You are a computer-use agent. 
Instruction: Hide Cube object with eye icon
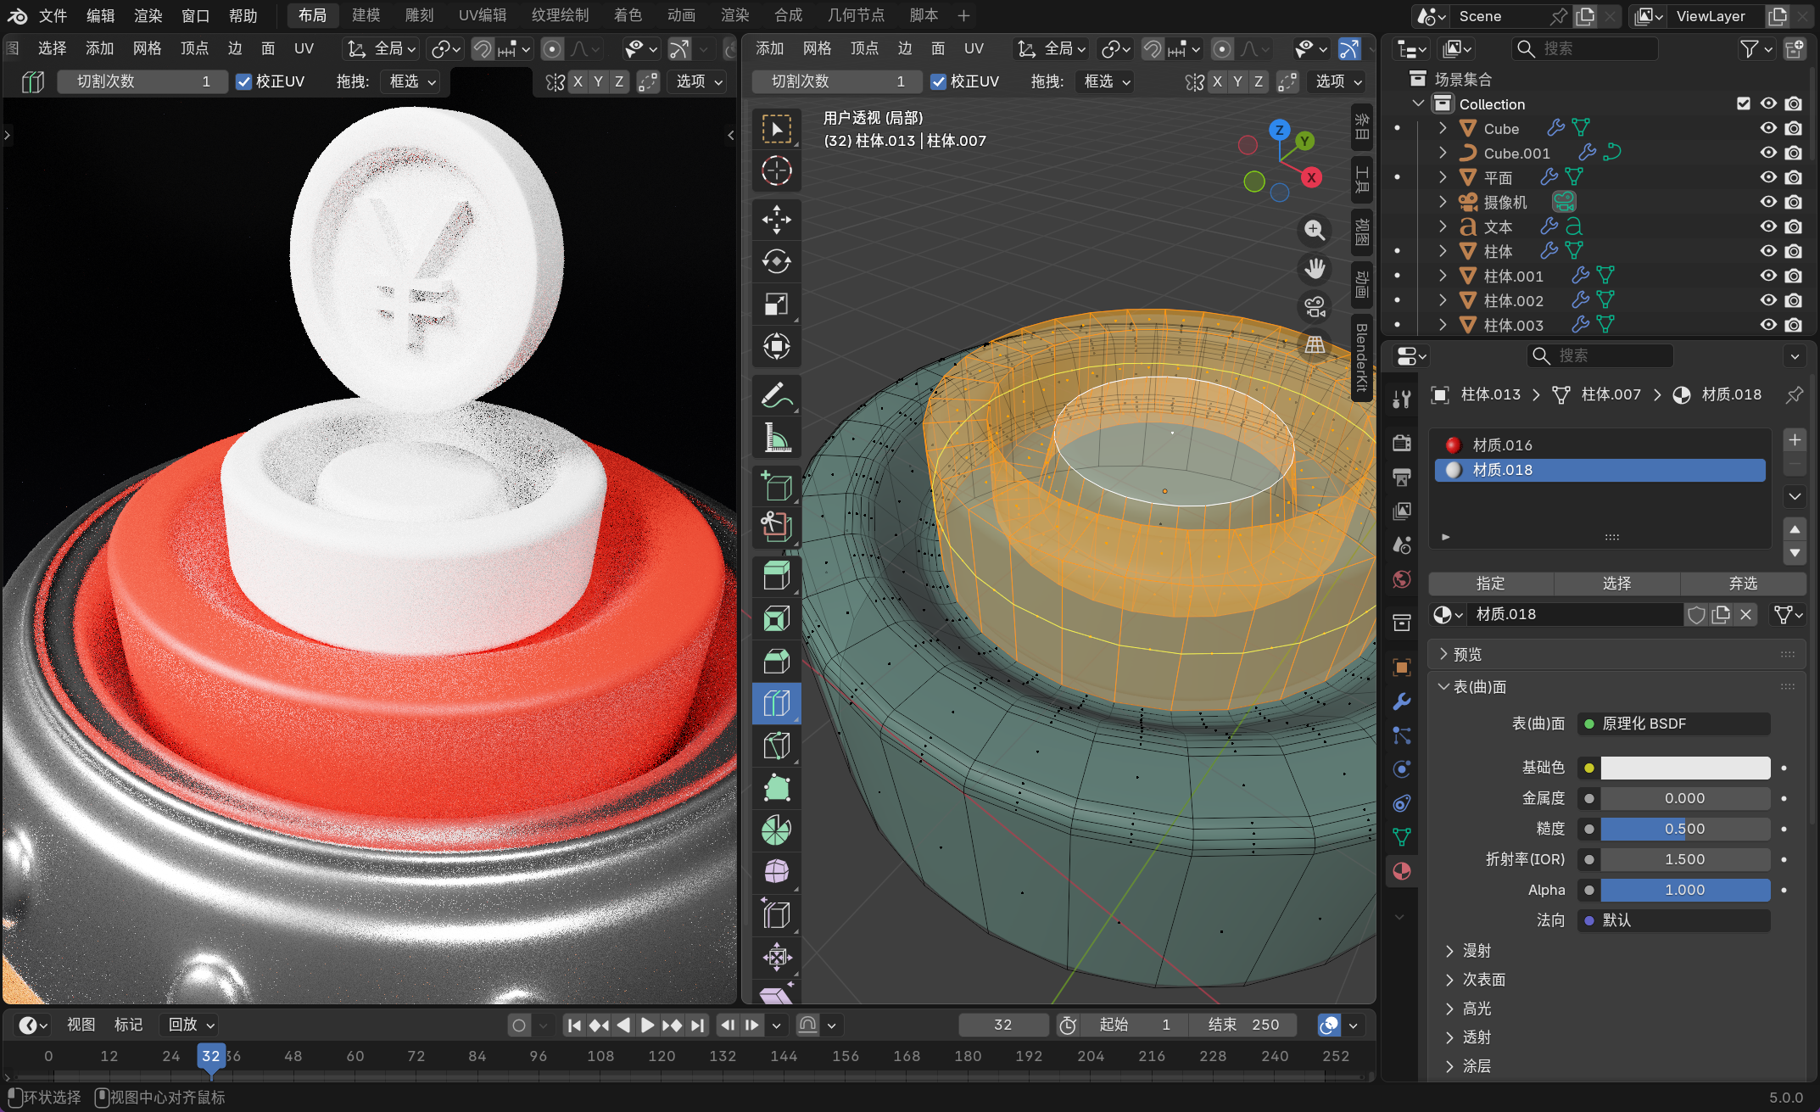[x=1768, y=128]
